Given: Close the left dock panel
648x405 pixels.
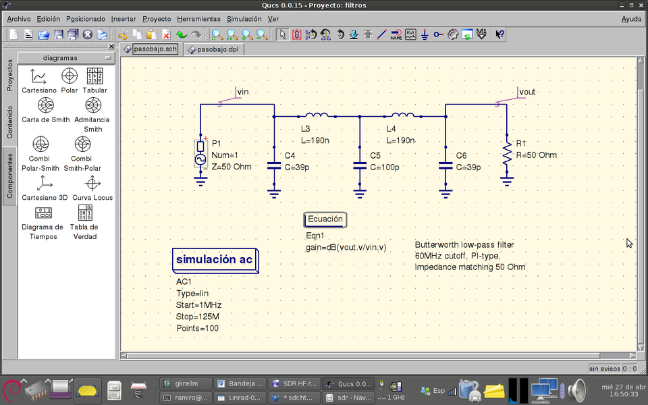Looking at the screenshot, I should pos(111,47).
